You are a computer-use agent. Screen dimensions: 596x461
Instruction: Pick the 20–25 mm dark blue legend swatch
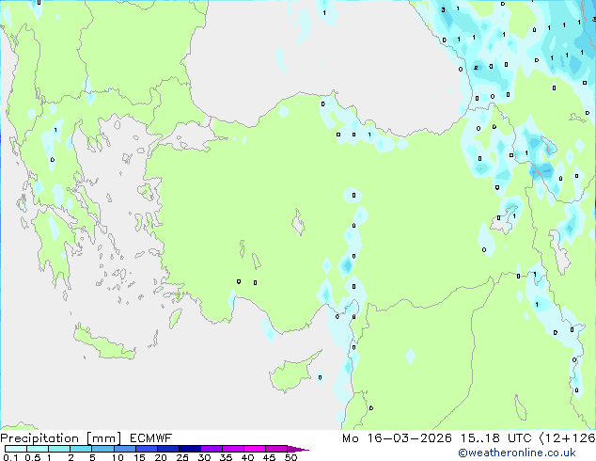[167, 449]
